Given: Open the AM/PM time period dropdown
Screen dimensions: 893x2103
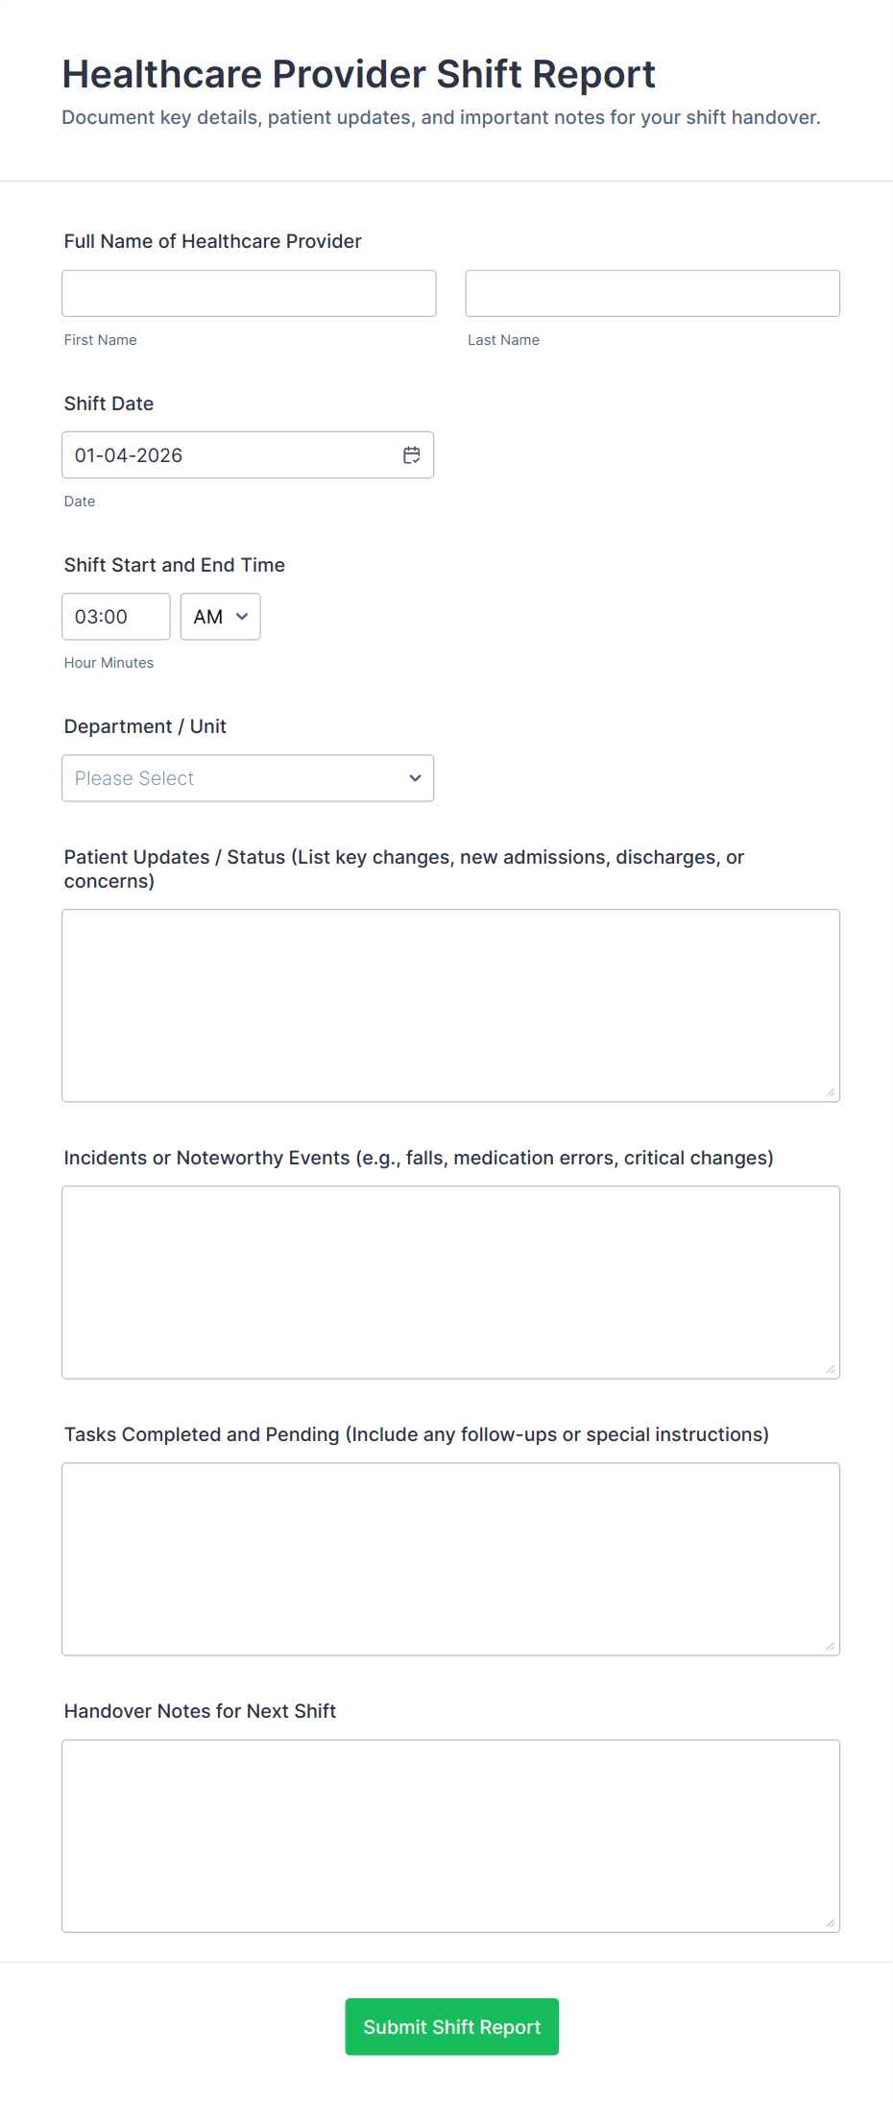Looking at the screenshot, I should 220,617.
